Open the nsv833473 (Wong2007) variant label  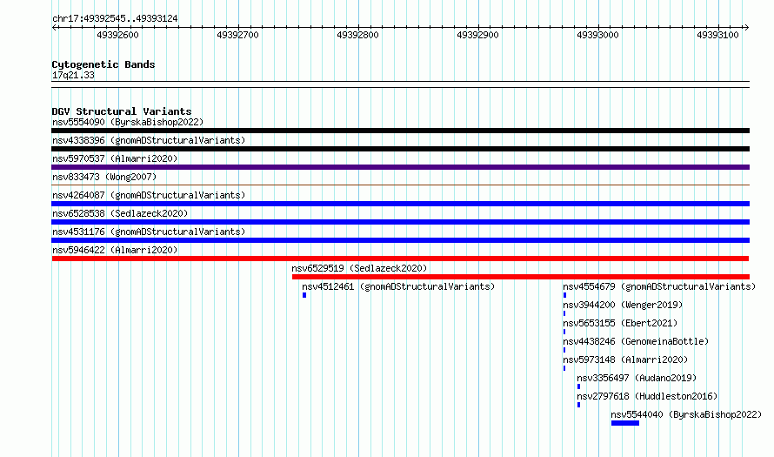tap(104, 177)
